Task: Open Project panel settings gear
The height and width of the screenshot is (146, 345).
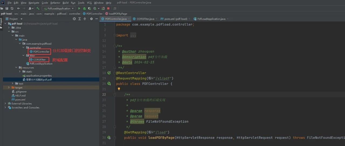Action: 91,19
